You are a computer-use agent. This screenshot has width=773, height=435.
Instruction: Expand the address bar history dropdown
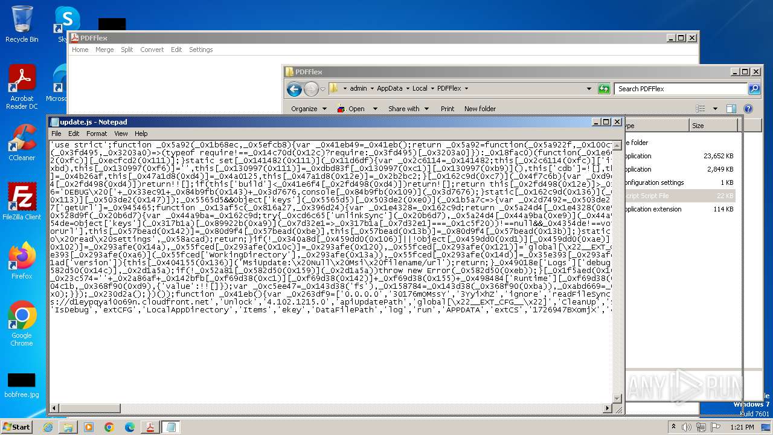589,89
